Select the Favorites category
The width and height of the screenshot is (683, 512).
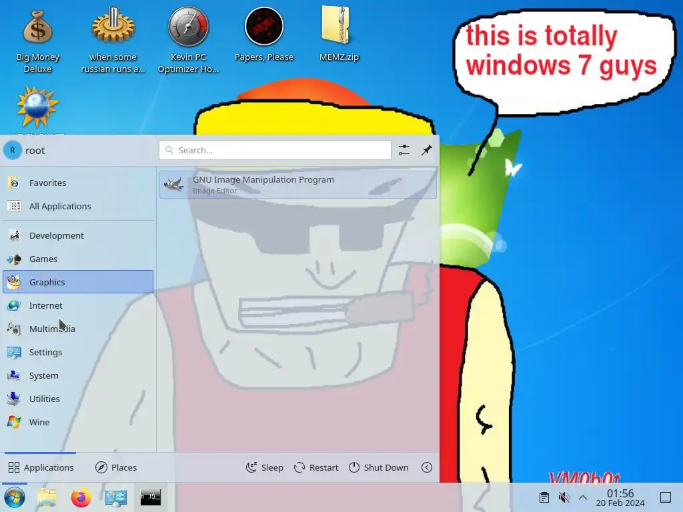pyautogui.click(x=78, y=183)
